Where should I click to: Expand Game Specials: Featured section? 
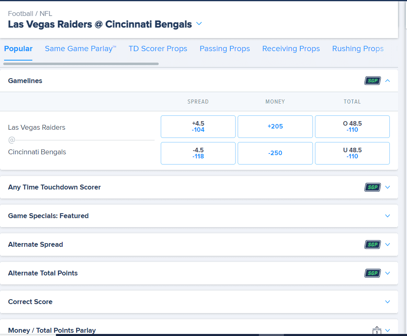tap(387, 216)
